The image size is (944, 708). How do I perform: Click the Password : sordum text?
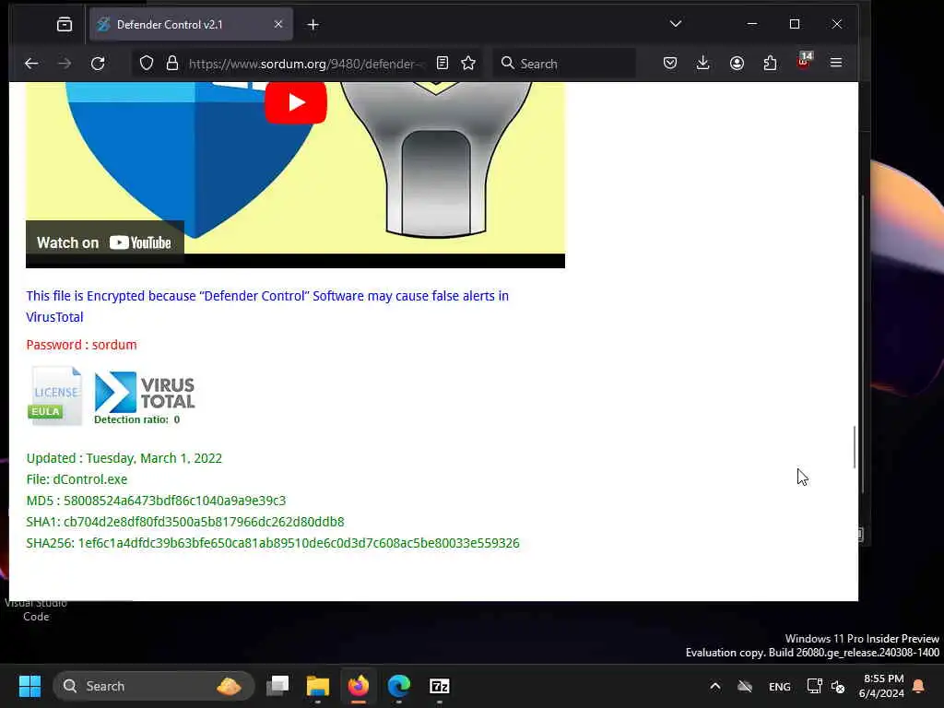click(81, 345)
